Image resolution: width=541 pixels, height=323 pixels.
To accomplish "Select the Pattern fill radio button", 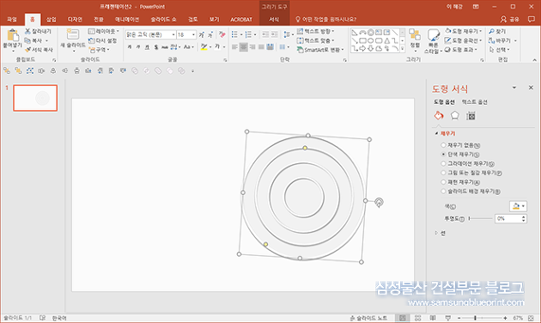I will click(443, 182).
